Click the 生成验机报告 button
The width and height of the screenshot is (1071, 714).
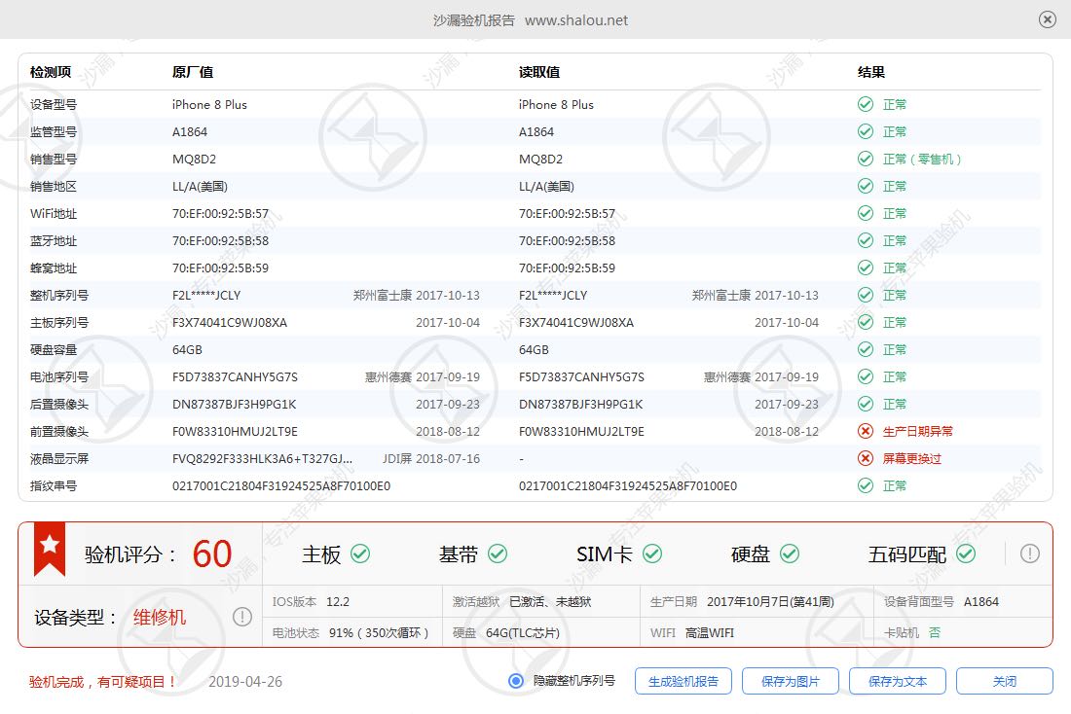683,681
